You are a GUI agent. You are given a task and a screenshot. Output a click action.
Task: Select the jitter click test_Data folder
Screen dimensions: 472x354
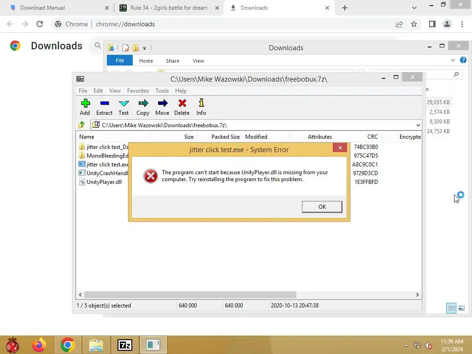point(104,147)
